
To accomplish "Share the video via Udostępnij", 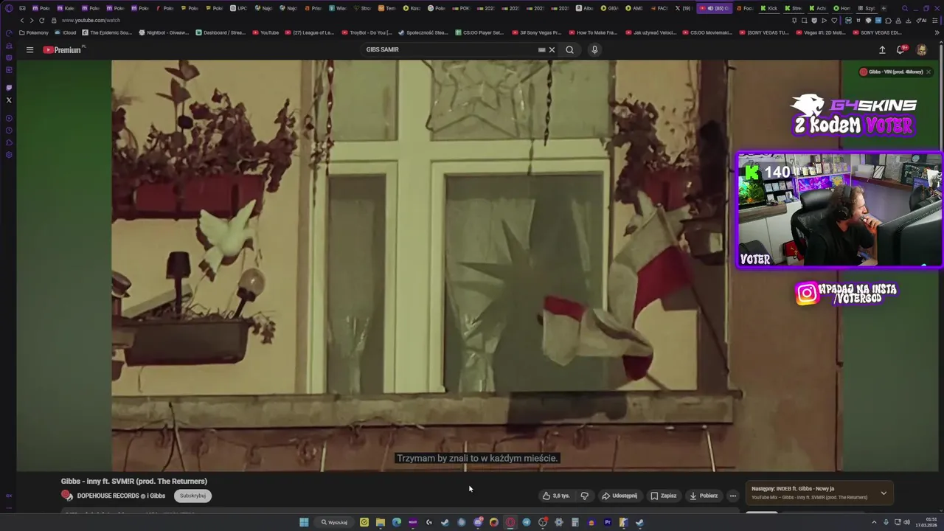I will [619, 496].
